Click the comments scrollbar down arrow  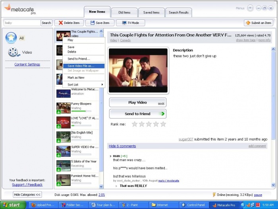pos(273,185)
